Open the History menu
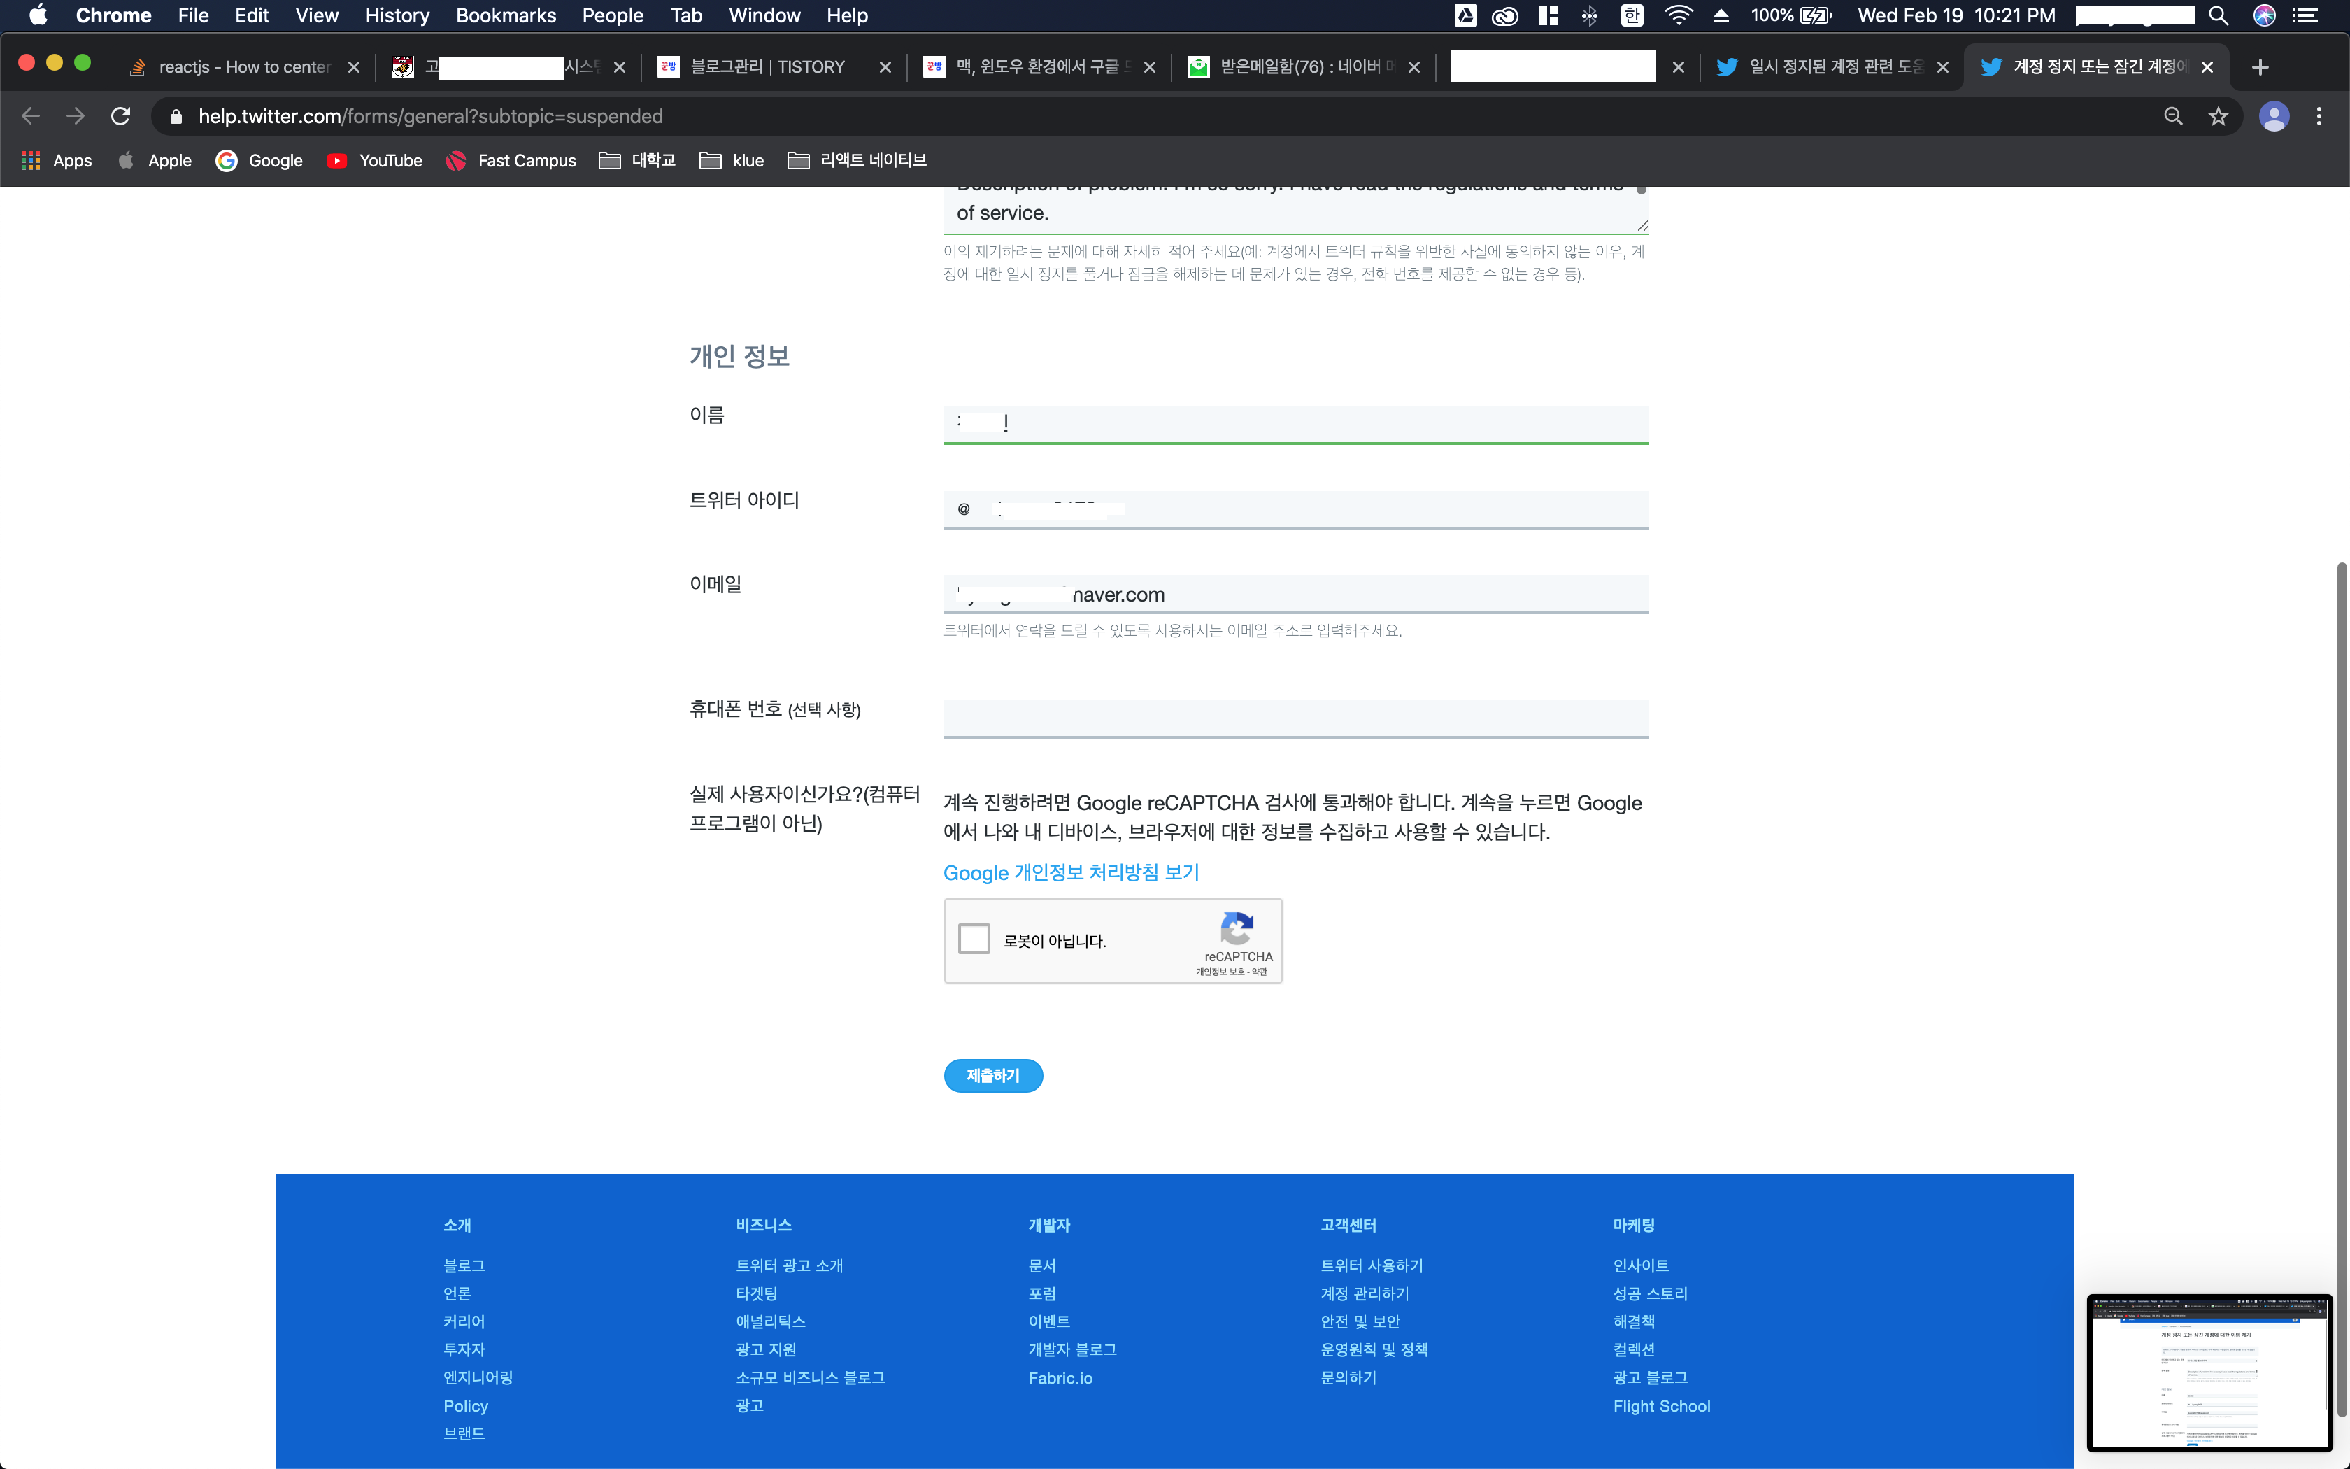The width and height of the screenshot is (2350, 1469). (396, 15)
